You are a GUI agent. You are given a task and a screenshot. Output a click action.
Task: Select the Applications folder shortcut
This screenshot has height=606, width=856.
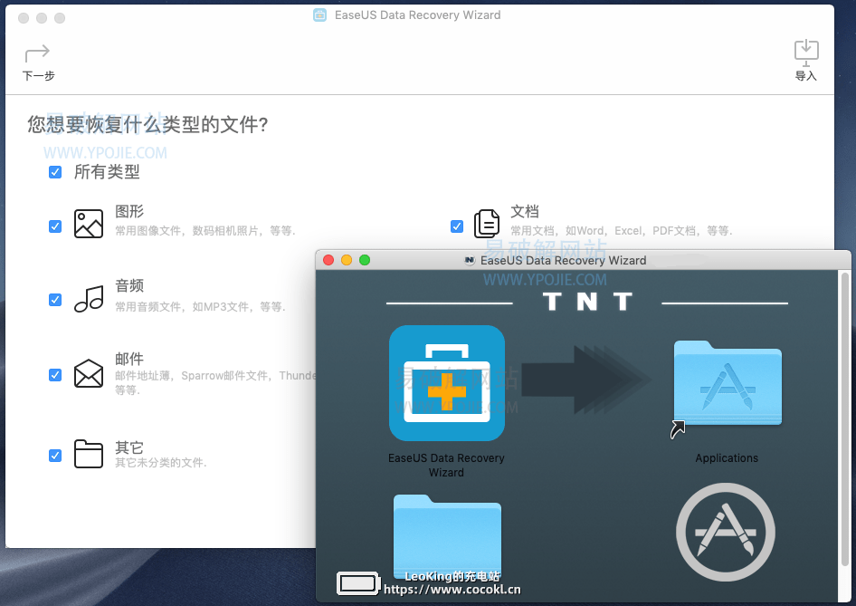click(x=728, y=383)
